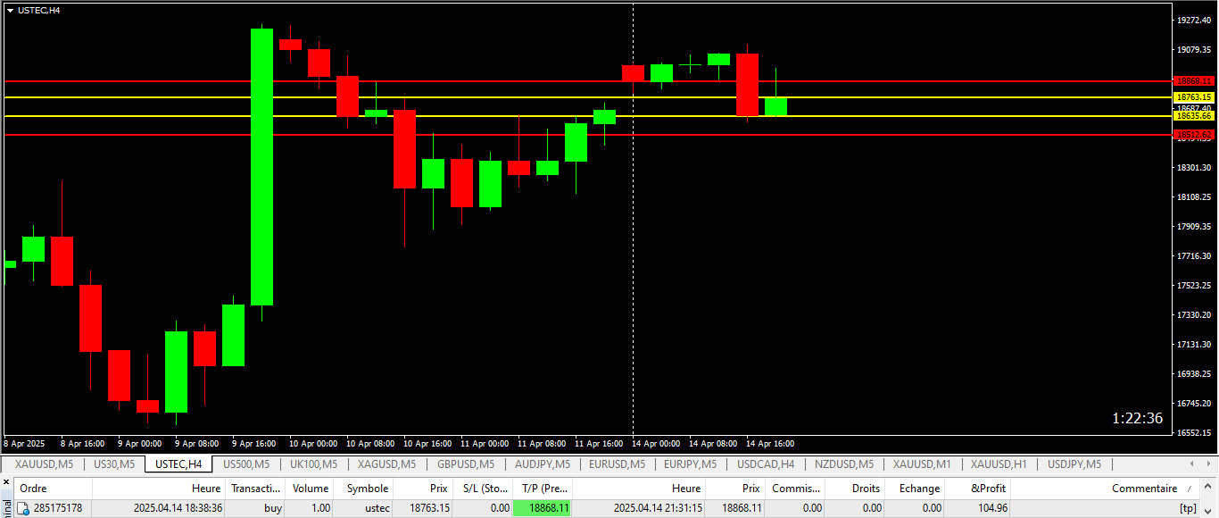
Task: Click the 19272.40 price scale value
Action: tap(1194, 21)
